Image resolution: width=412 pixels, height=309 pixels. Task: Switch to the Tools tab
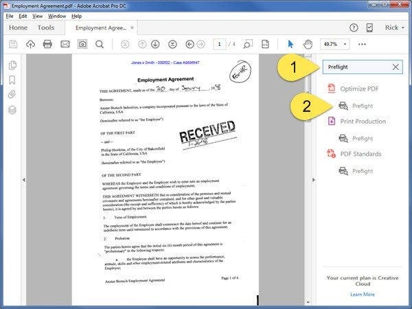coord(46,27)
